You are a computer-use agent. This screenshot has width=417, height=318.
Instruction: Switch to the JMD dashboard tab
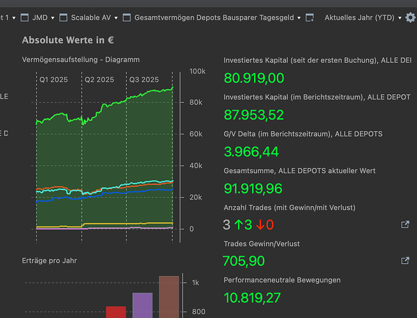tap(39, 18)
